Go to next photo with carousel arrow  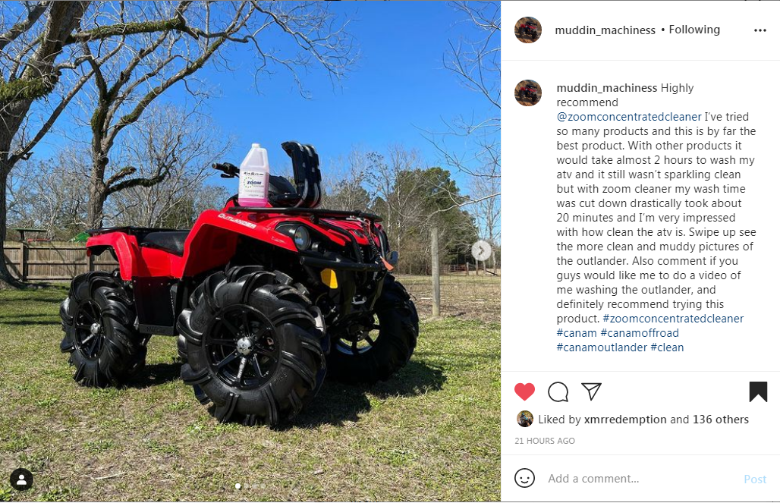[x=481, y=251]
